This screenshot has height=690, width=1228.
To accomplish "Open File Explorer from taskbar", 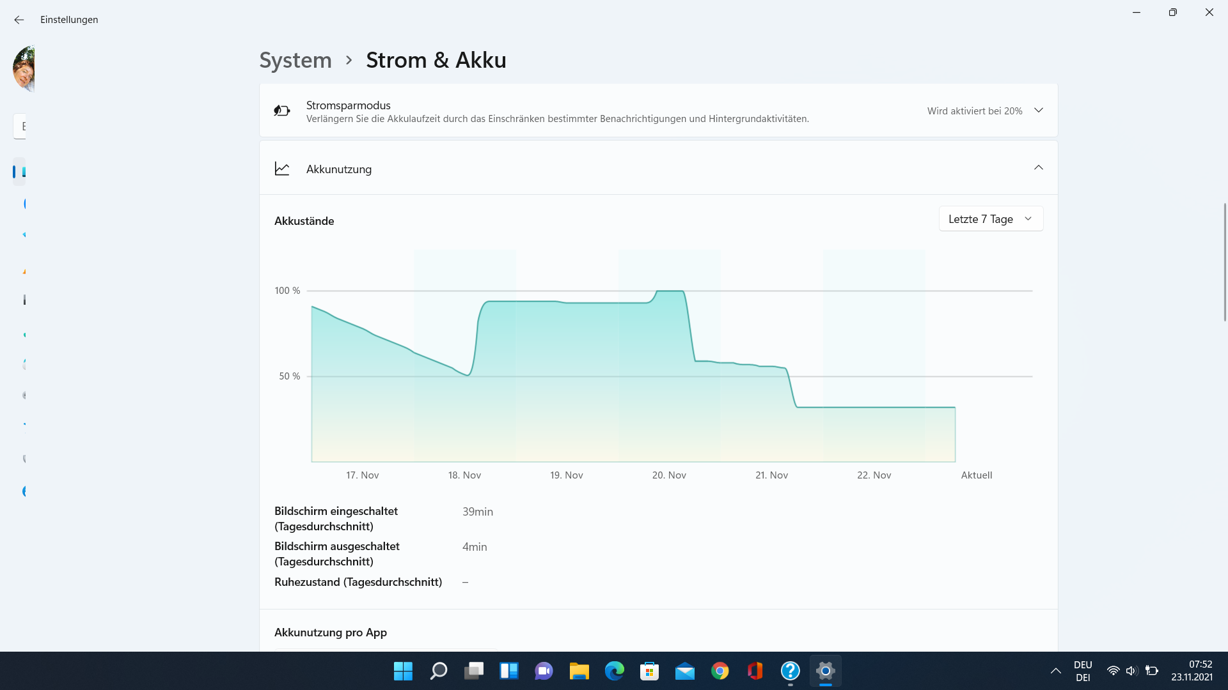I will point(579,671).
